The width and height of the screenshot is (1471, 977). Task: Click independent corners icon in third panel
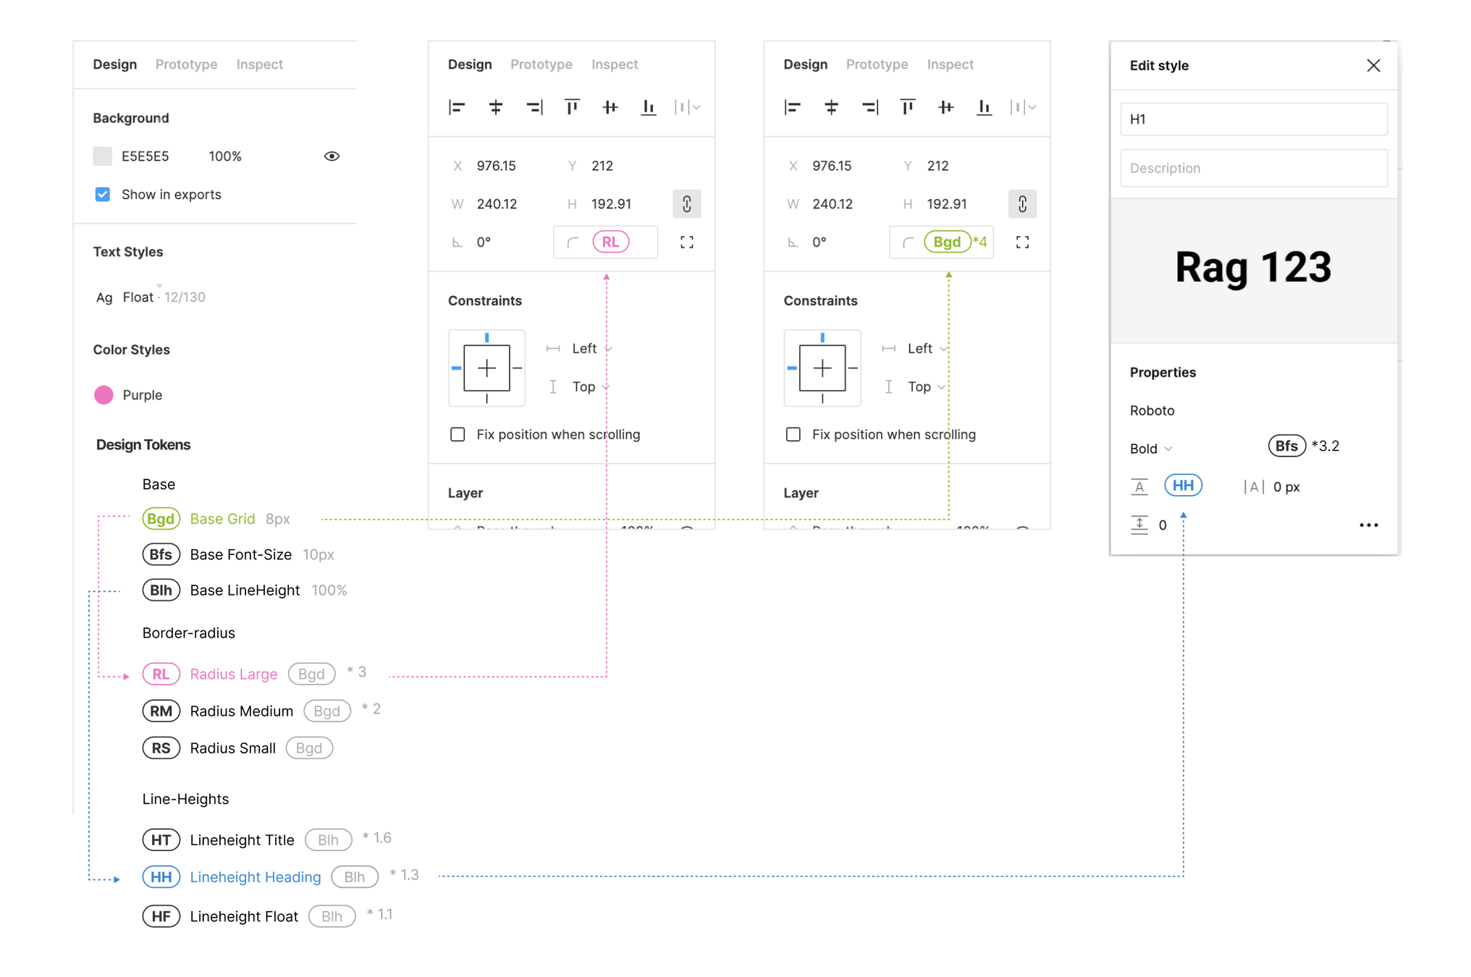[x=1022, y=242]
